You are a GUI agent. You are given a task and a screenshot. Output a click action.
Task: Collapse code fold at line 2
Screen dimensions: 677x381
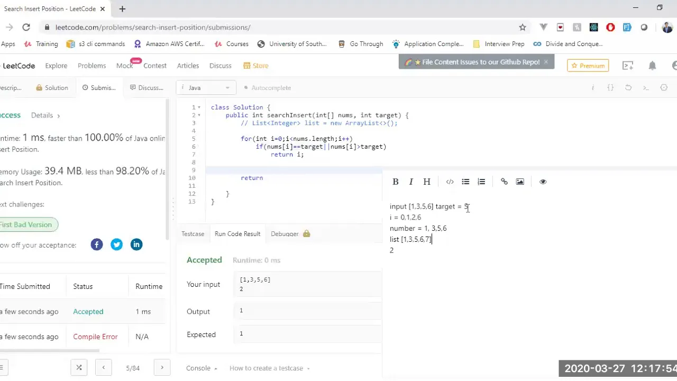click(199, 115)
